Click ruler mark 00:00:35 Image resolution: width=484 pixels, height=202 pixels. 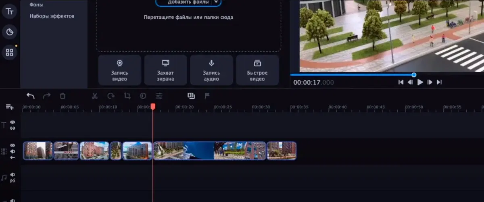[299, 107]
